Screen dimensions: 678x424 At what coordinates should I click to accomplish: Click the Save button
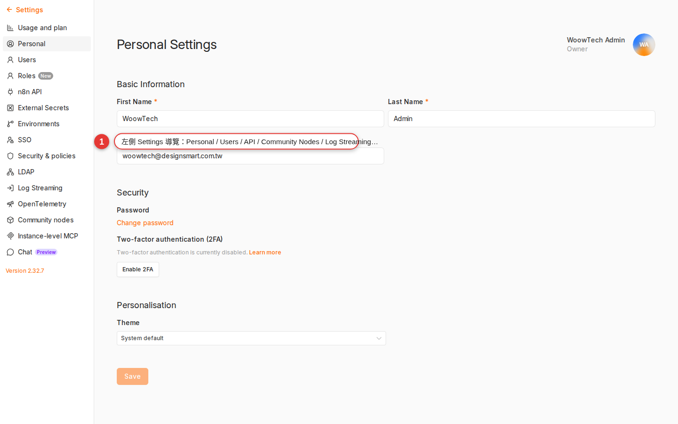click(132, 376)
